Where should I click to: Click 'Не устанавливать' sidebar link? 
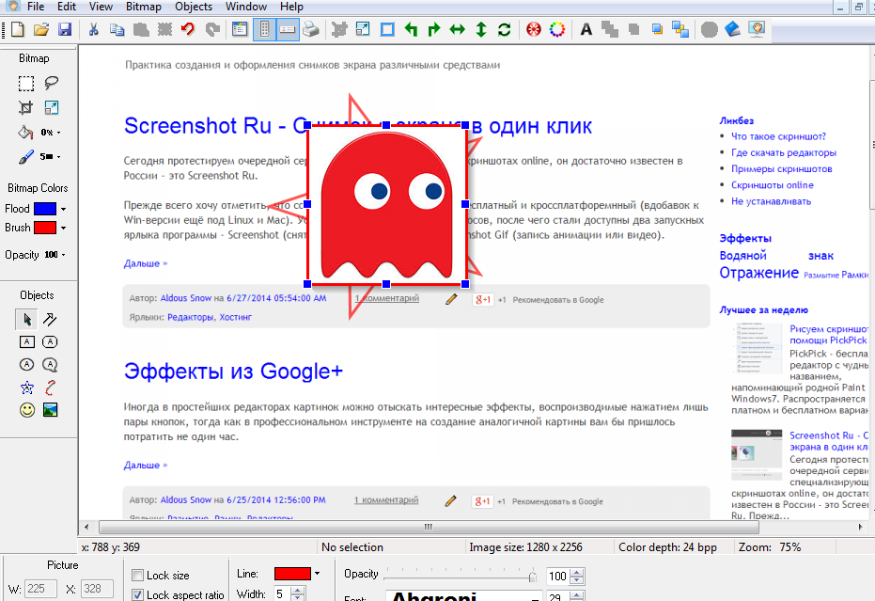[772, 201]
